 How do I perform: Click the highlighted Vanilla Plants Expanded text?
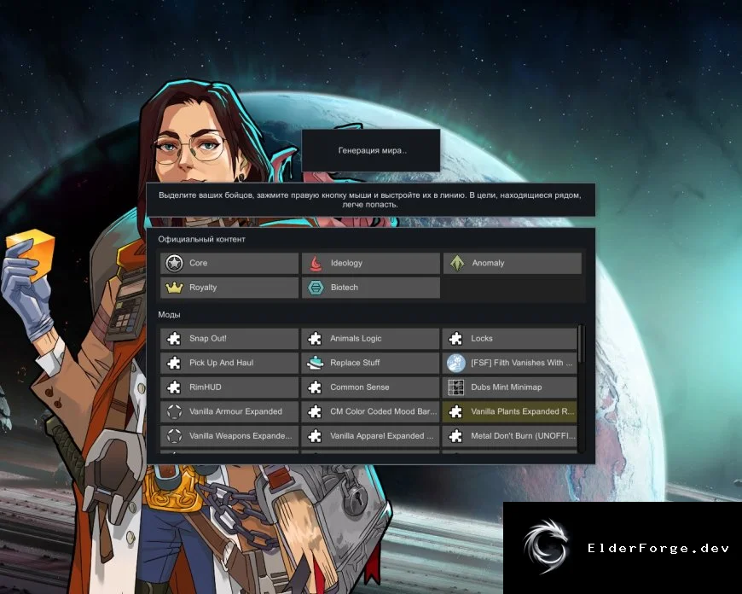pyautogui.click(x=523, y=411)
